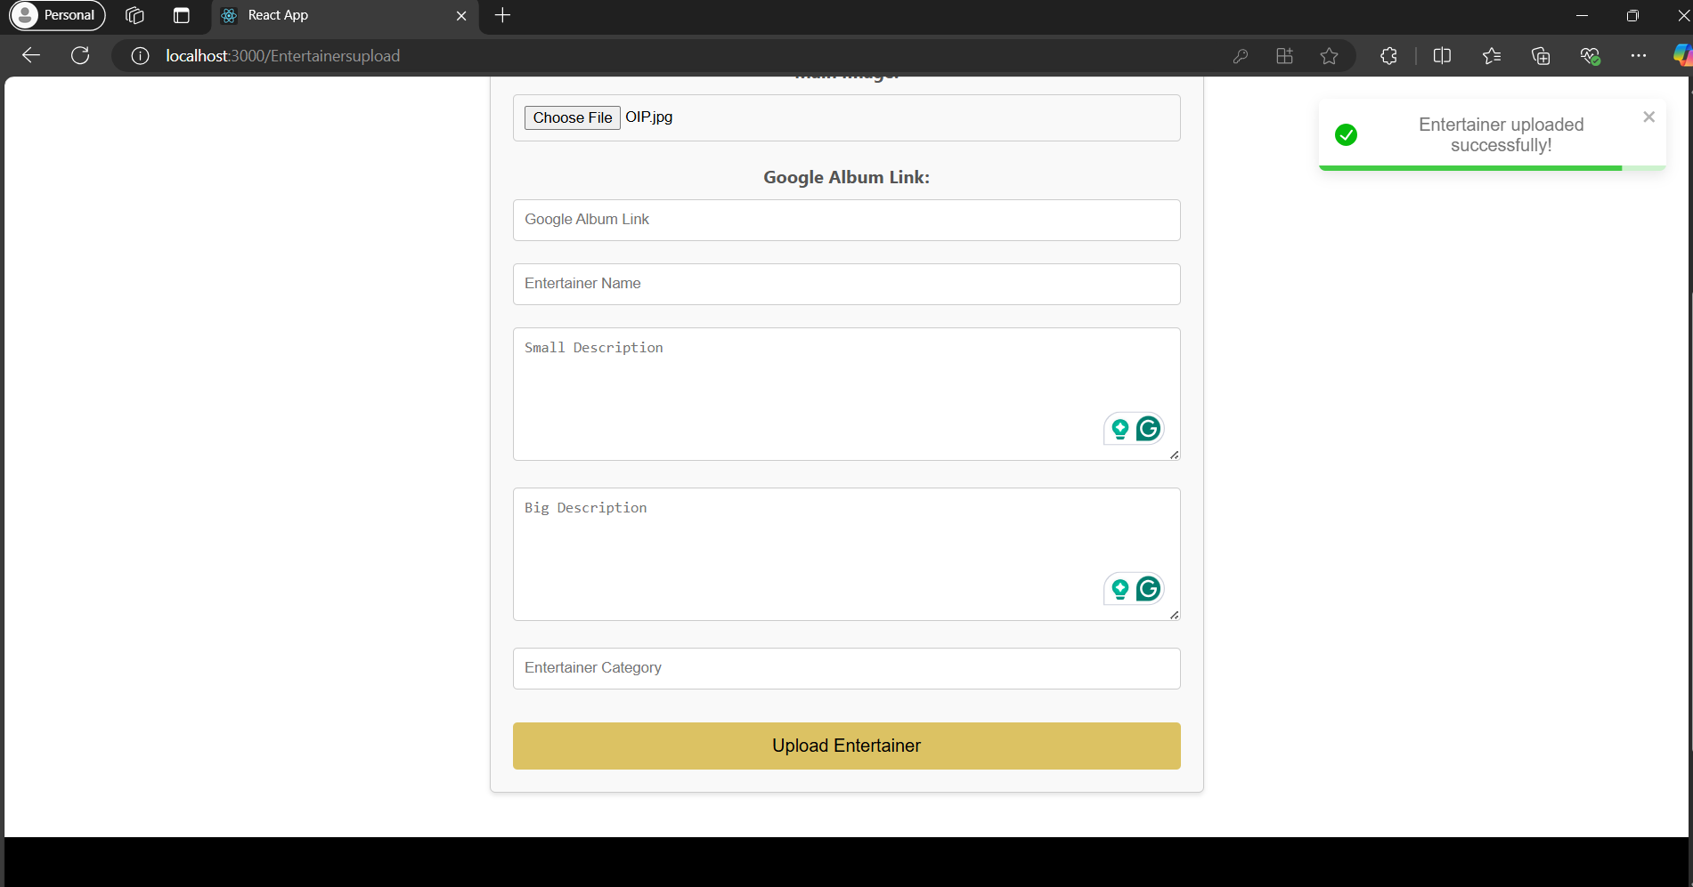
Task: Click Grammarly icon in Big Description box
Action: [1148, 589]
